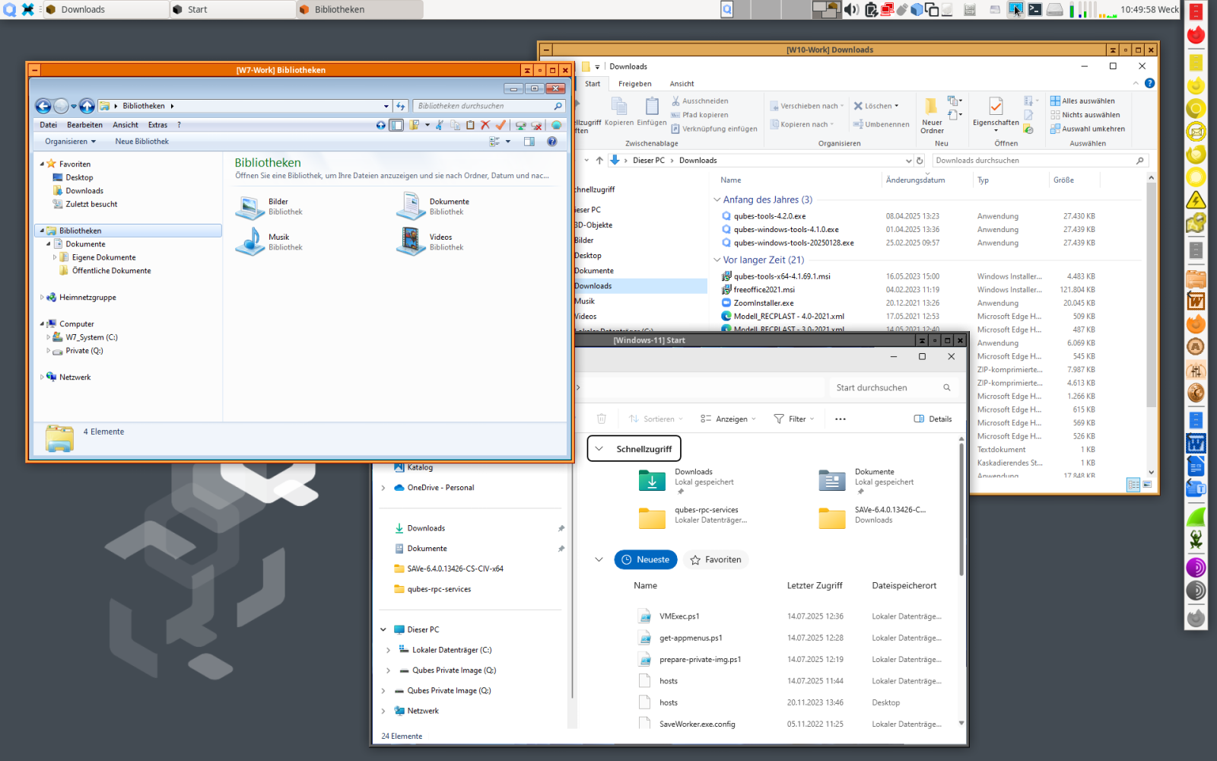The image size is (1217, 761).
Task: Switch to the Ansicht ribbon tab
Action: [682, 84]
